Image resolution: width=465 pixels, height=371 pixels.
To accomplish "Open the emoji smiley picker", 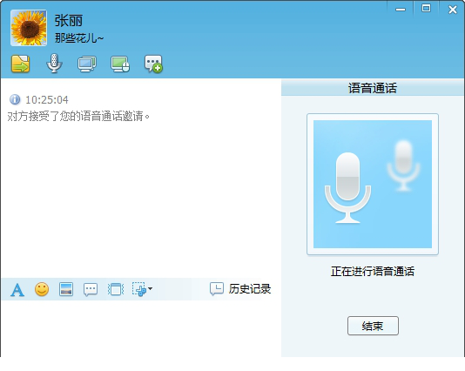I will click(x=42, y=289).
